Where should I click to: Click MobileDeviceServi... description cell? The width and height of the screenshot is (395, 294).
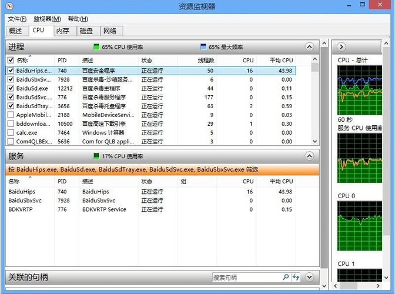(x=108, y=115)
